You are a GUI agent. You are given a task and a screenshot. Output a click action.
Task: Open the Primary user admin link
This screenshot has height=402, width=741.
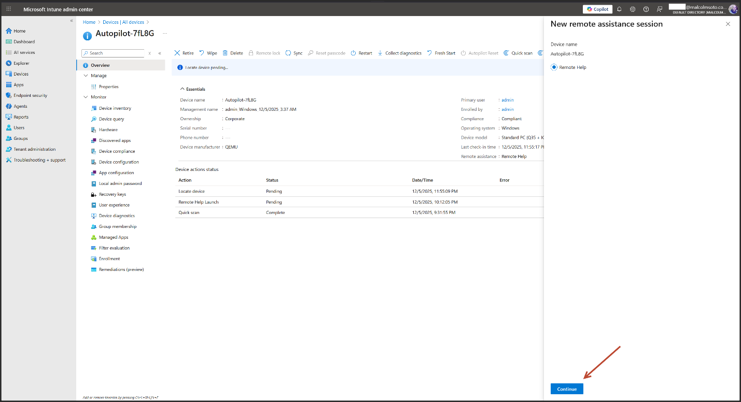point(507,100)
